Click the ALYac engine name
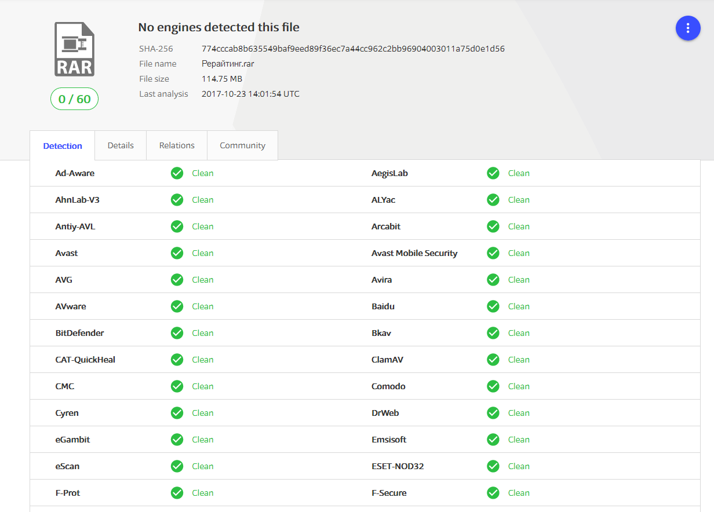This screenshot has width=714, height=512. click(x=383, y=200)
